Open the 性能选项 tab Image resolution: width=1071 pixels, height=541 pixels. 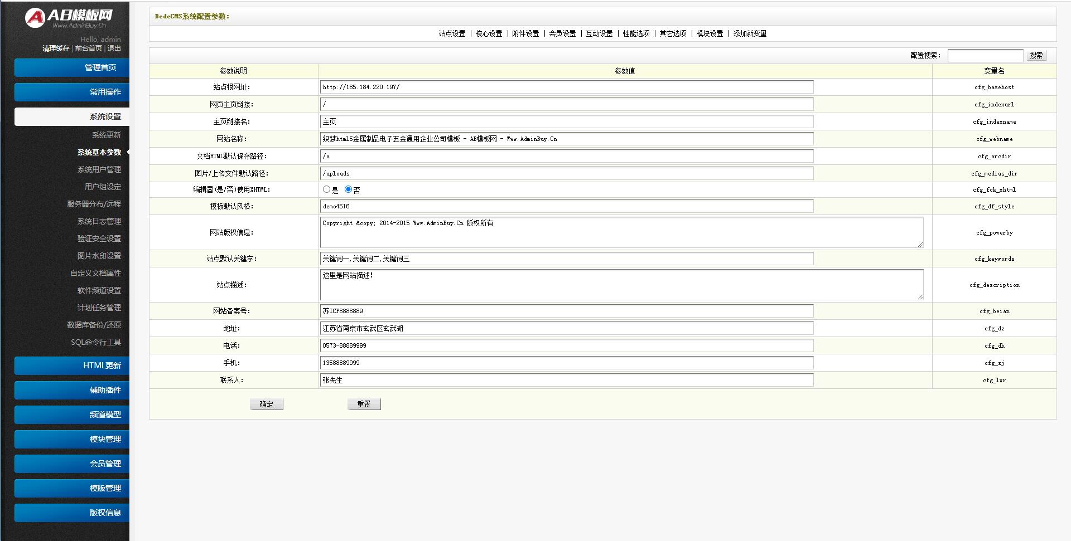point(636,33)
